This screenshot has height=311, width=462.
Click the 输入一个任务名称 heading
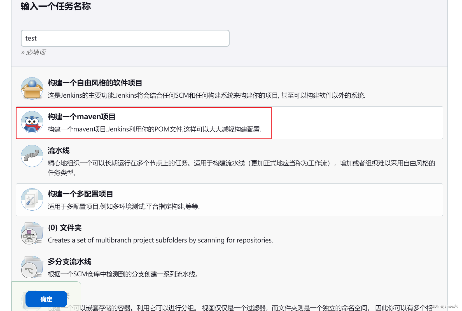[56, 6]
